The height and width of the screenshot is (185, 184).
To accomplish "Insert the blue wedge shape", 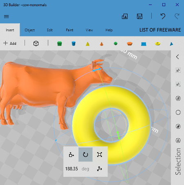I will [144, 44].
